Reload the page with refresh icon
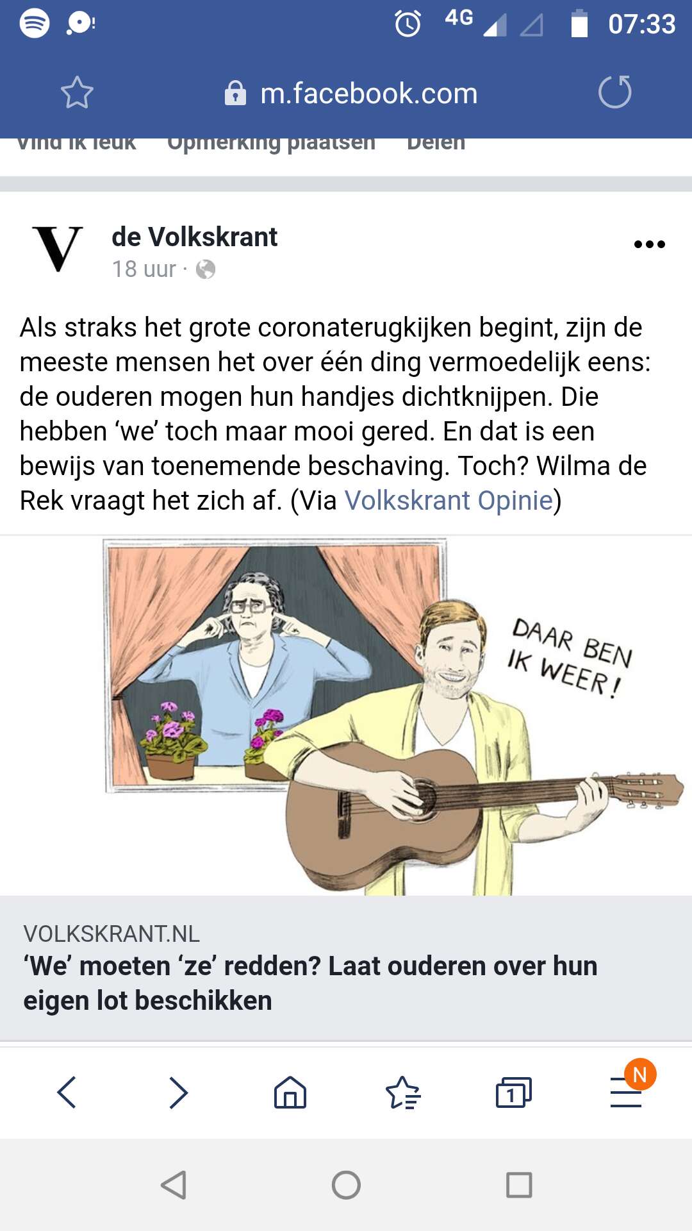Viewport: 692px width, 1231px height. click(x=614, y=92)
